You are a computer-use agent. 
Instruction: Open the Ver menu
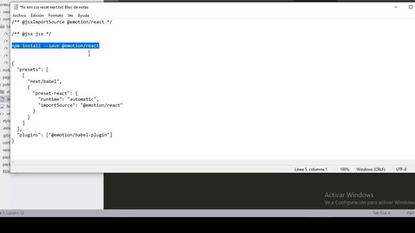(71, 16)
